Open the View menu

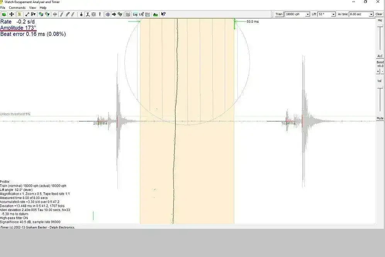[32, 8]
